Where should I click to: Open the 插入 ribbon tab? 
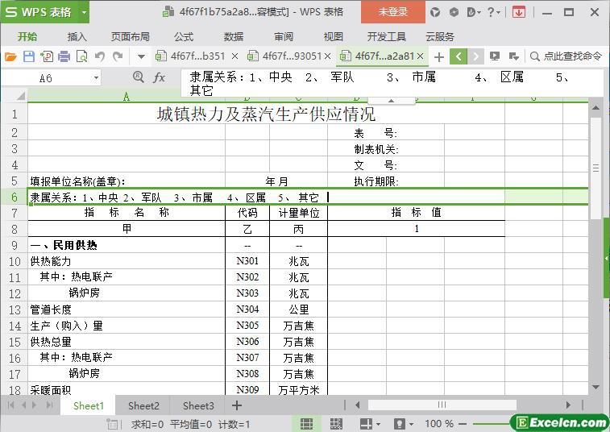(77, 36)
